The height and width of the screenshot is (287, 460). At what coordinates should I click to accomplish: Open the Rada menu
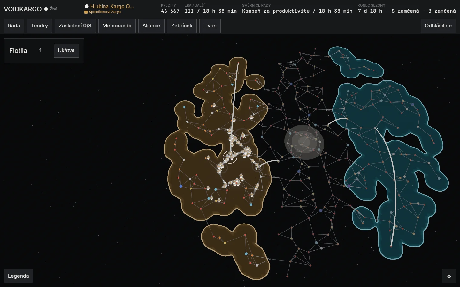coord(14,26)
